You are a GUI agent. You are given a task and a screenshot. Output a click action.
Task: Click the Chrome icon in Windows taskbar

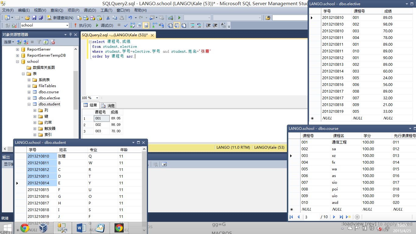coord(25,228)
